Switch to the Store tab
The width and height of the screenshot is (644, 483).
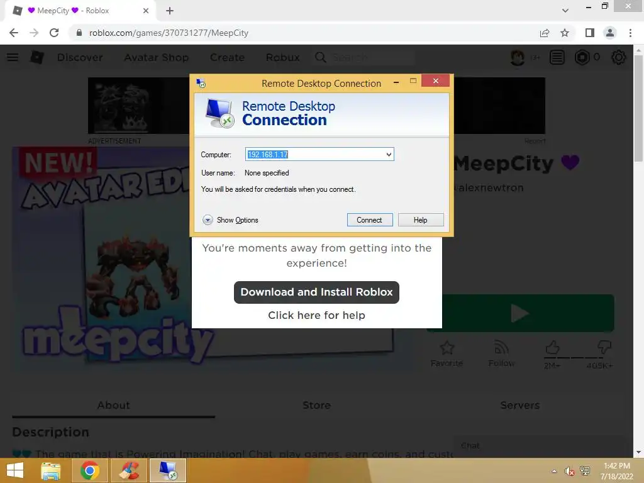coord(317,406)
